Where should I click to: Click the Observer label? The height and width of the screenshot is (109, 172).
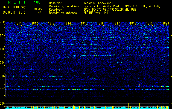coord(56,3)
